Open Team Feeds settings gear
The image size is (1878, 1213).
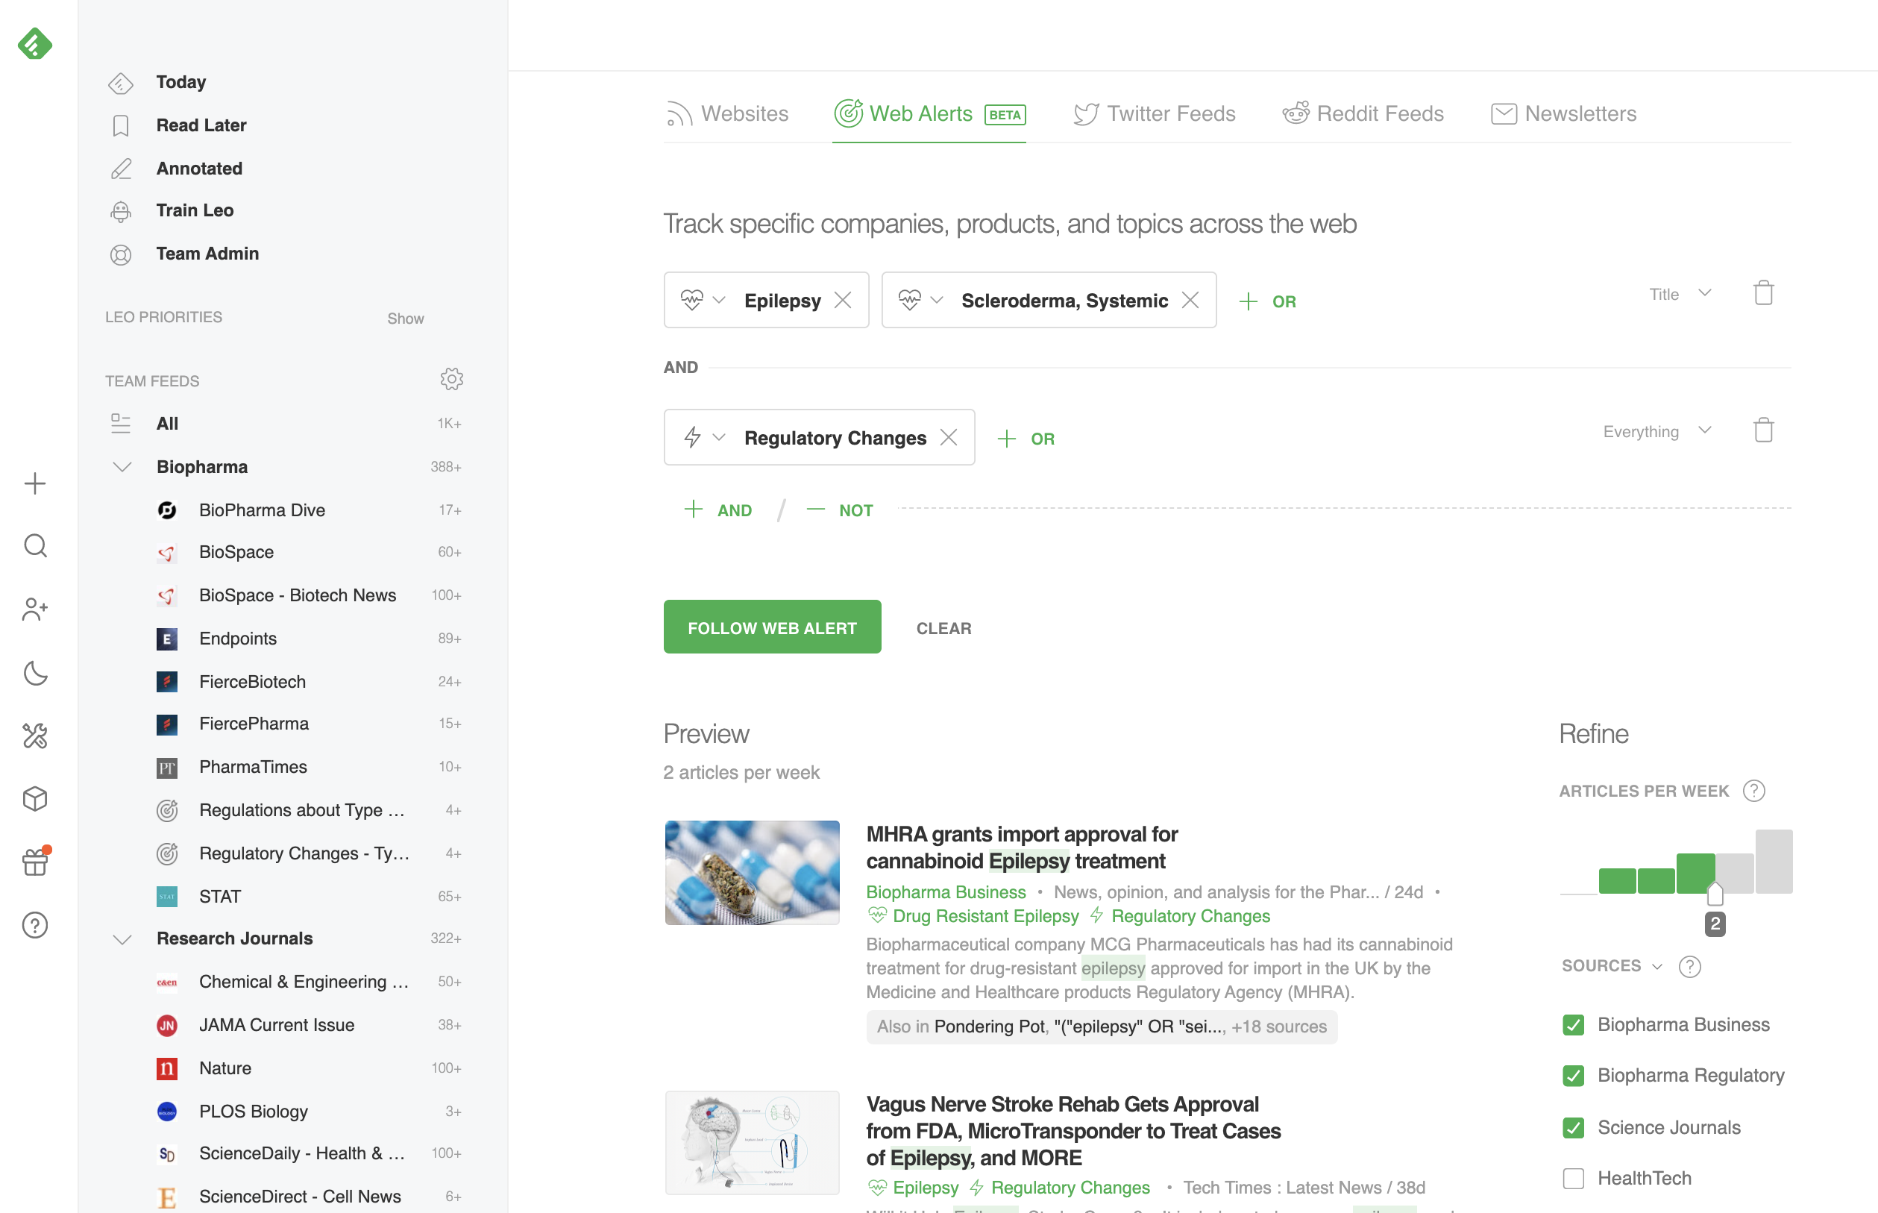pyautogui.click(x=451, y=380)
